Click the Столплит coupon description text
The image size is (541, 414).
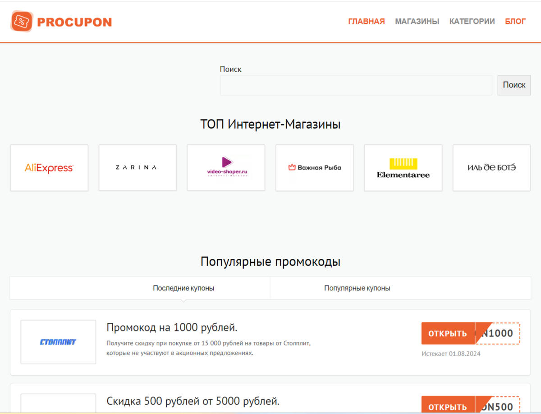click(209, 348)
